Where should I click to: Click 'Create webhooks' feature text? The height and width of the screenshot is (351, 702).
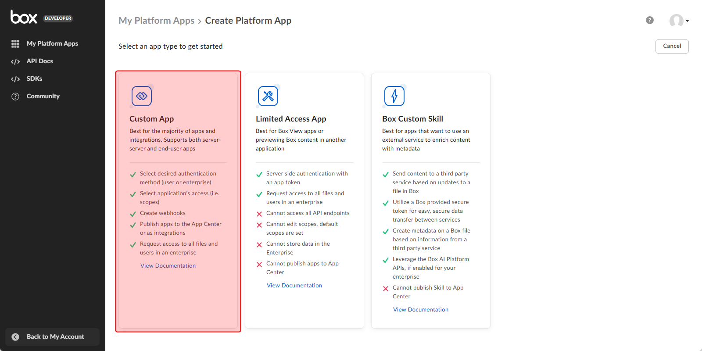pyautogui.click(x=163, y=213)
